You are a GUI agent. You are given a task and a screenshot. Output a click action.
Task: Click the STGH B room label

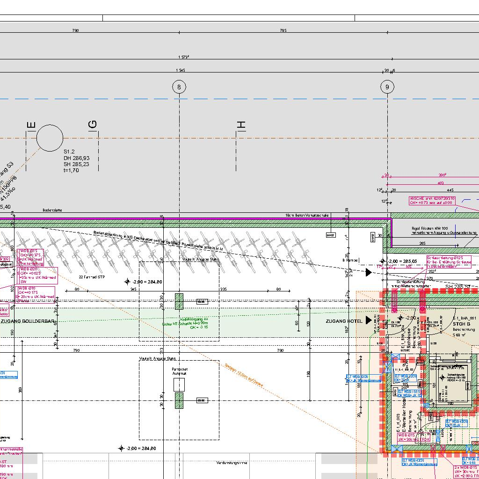pyautogui.click(x=461, y=324)
